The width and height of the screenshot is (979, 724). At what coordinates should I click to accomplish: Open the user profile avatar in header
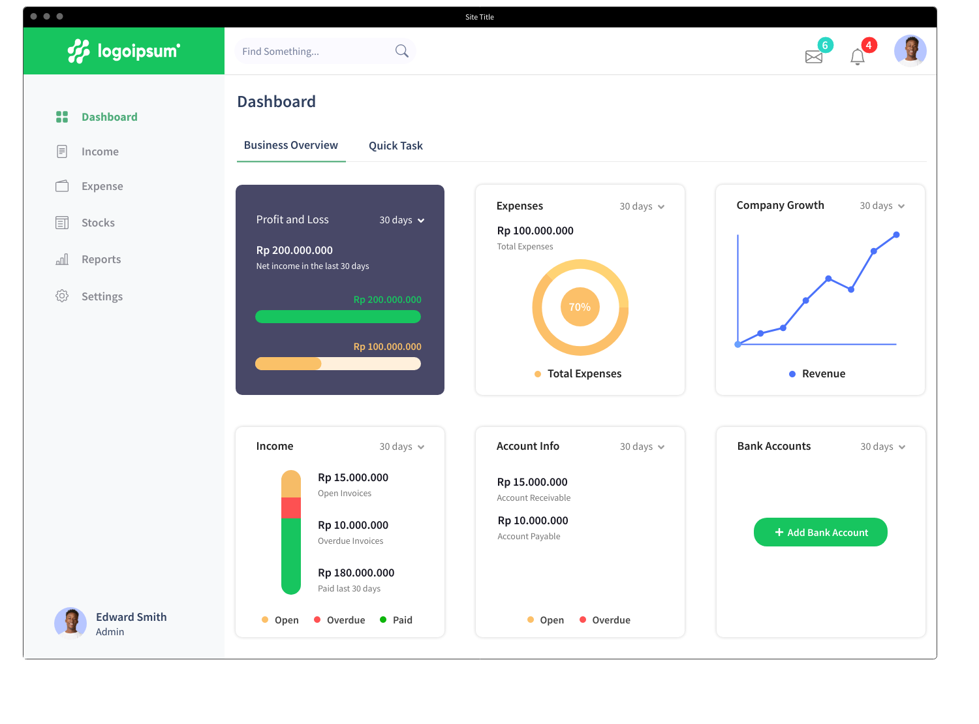910,51
